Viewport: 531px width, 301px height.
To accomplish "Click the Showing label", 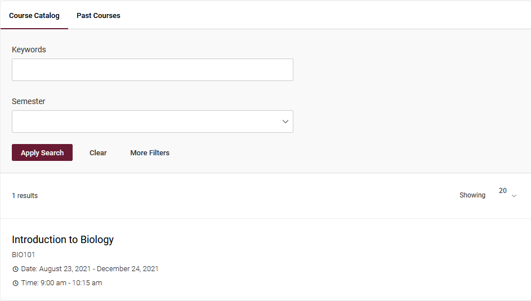I will point(472,195).
